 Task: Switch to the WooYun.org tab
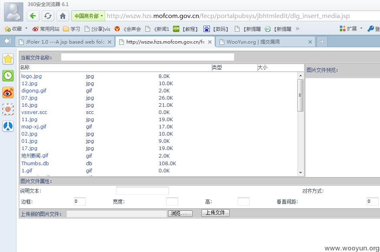(265, 42)
